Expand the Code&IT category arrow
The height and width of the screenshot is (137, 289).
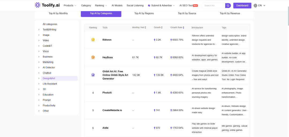tap(39, 46)
